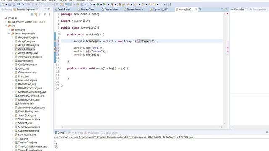Select the Variables view tab
Viewport: 269px width, 151px height.
pos(239,10)
